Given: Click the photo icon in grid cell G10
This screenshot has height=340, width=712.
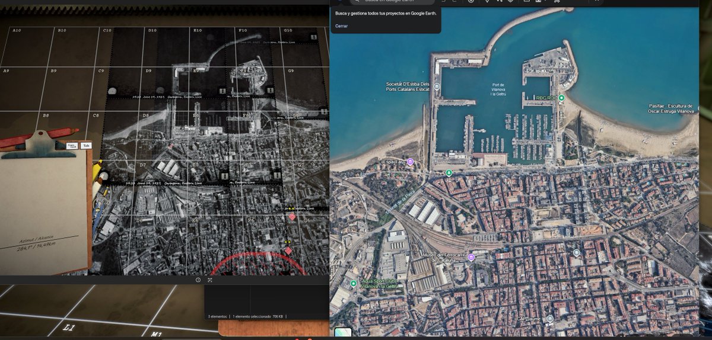Looking at the screenshot, I should tap(314, 38).
